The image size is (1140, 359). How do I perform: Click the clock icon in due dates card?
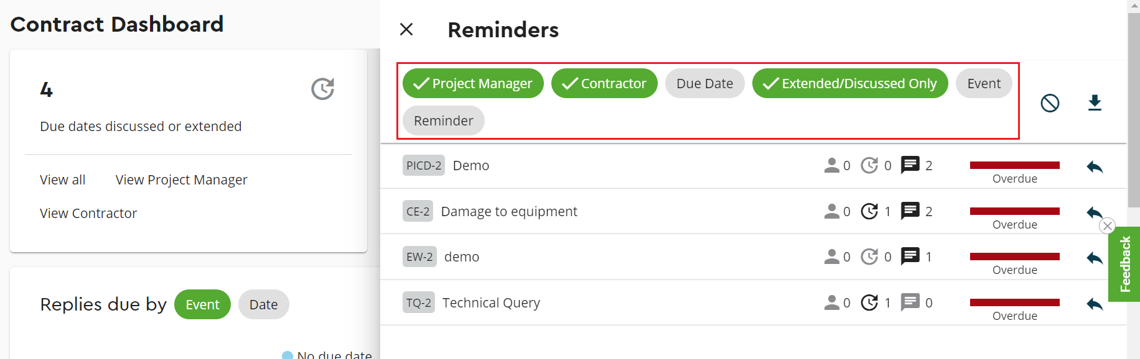tap(322, 89)
